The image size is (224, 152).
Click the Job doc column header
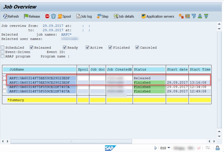(97, 69)
